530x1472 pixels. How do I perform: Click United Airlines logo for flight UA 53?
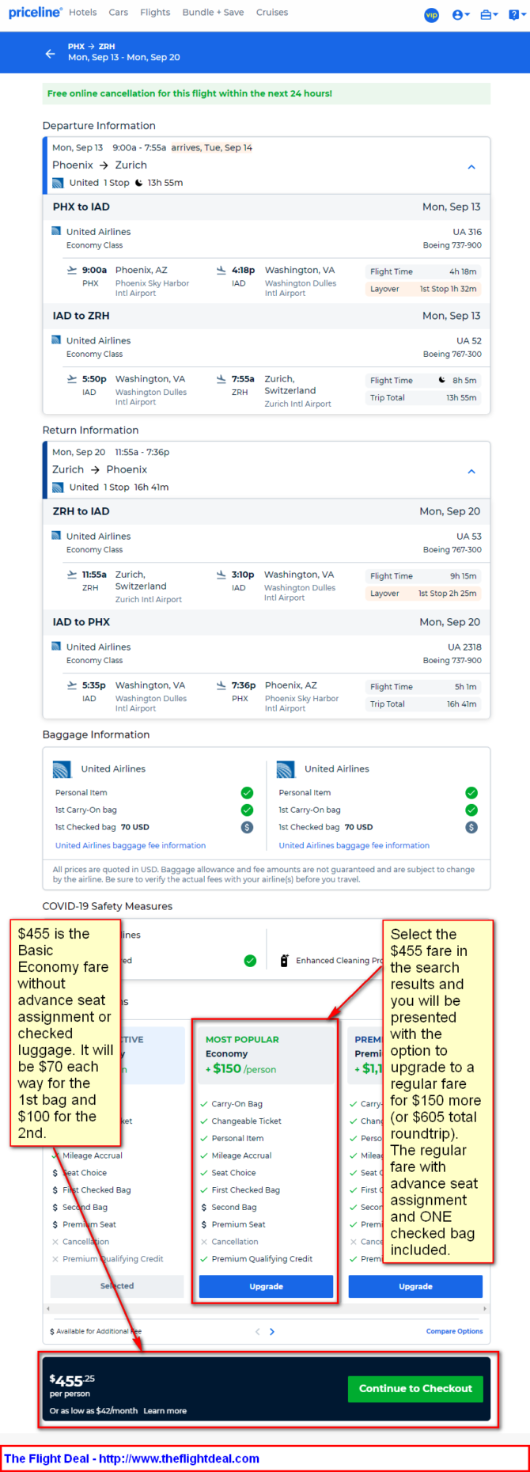56,535
